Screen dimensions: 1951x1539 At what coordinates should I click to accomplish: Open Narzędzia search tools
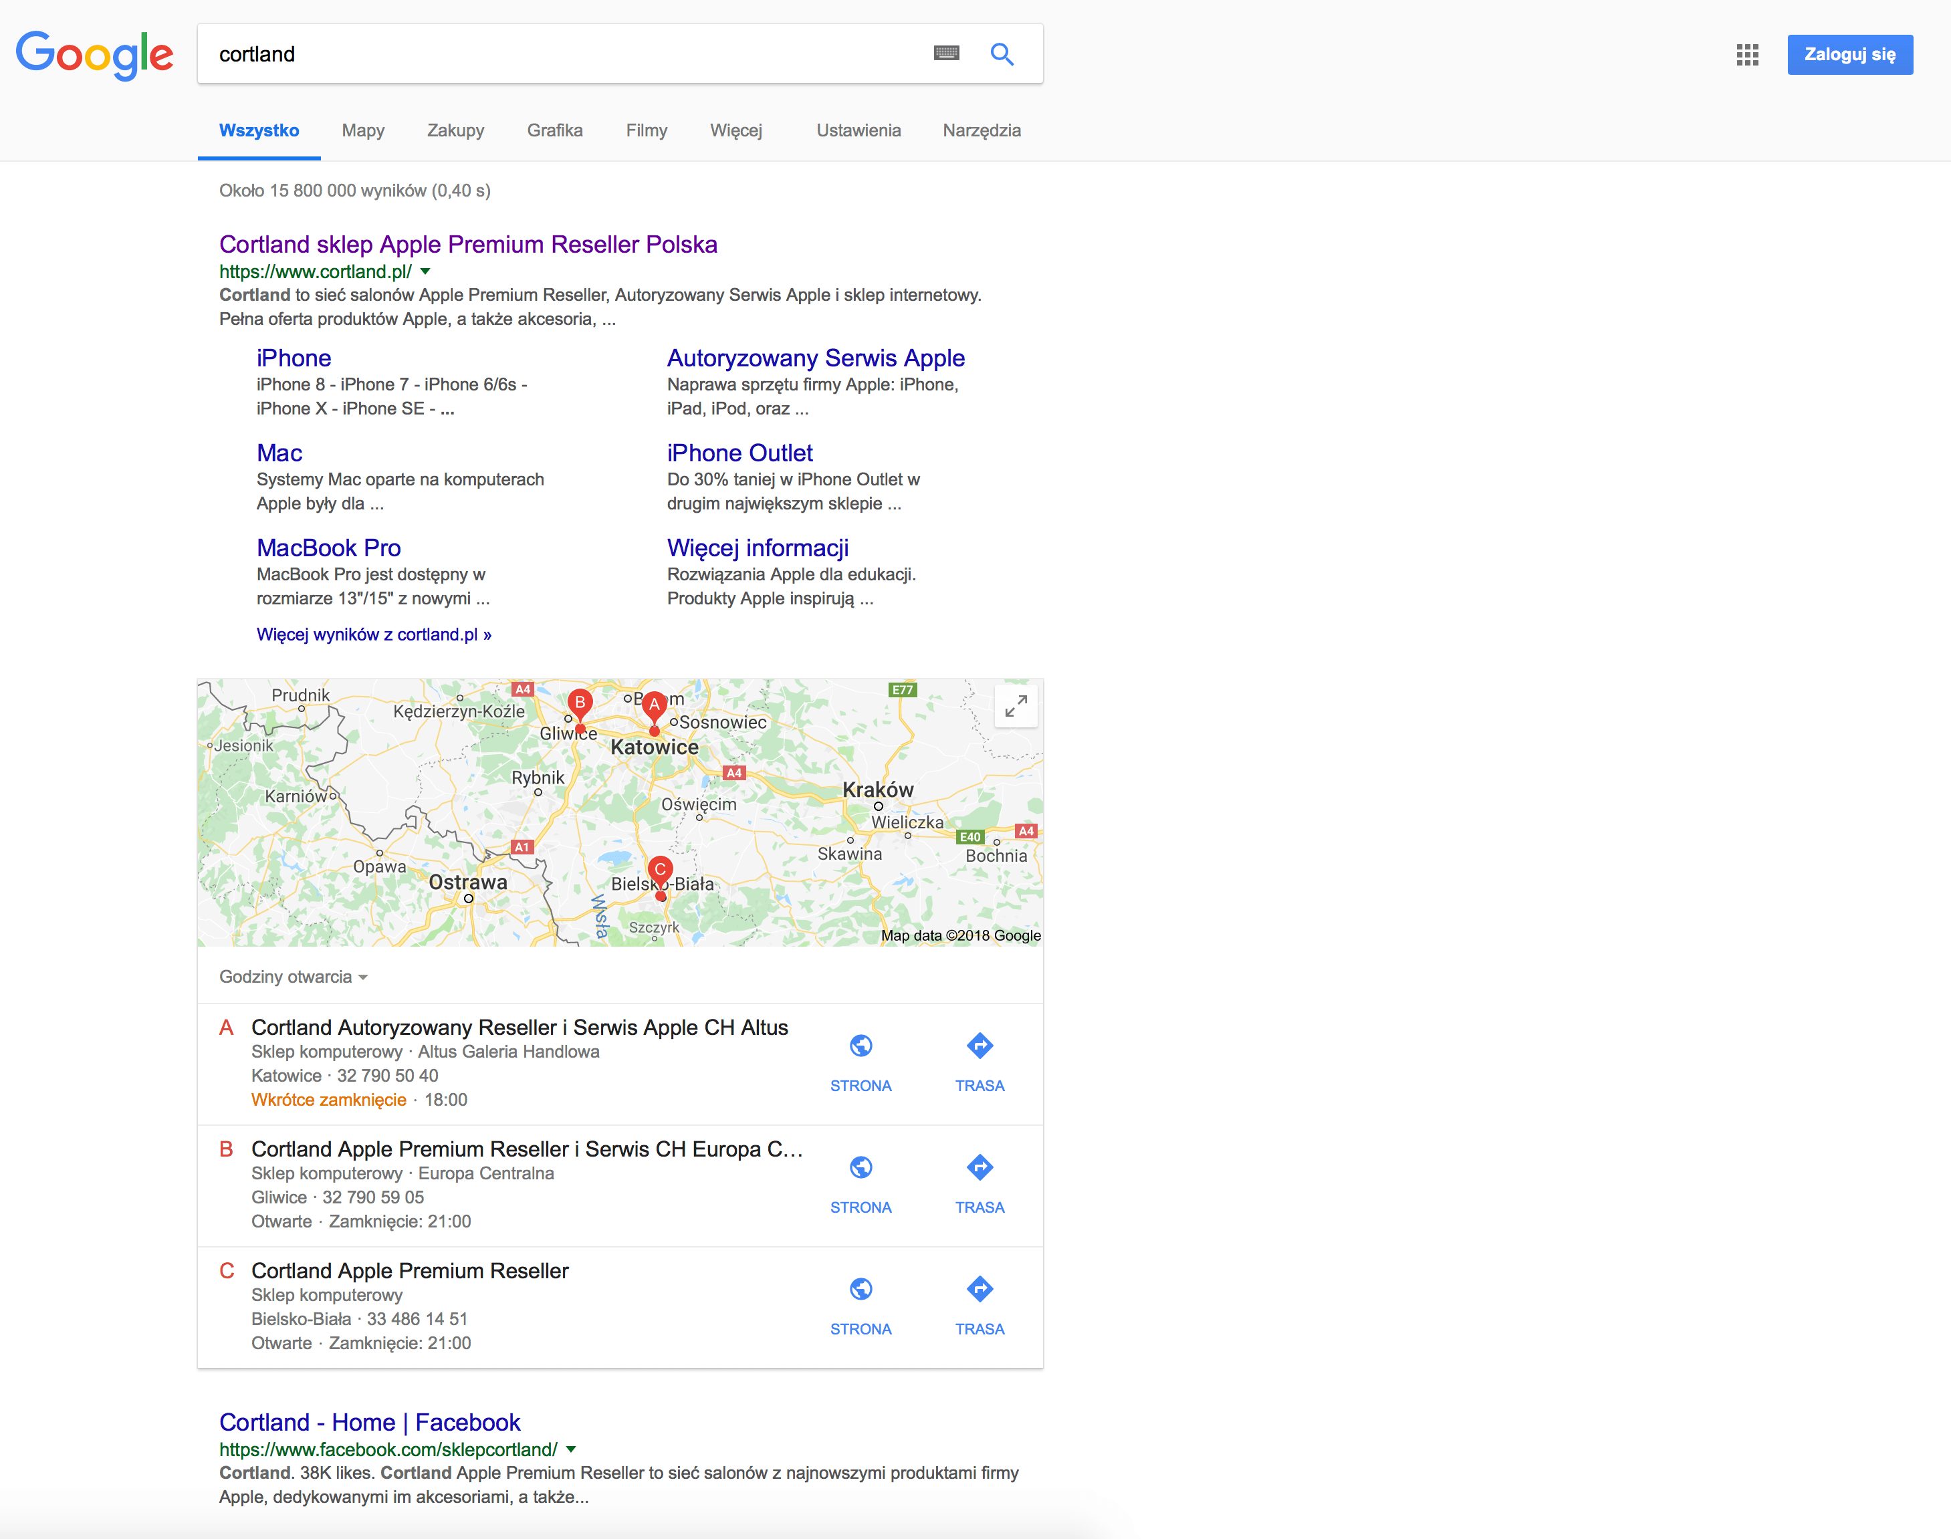point(982,130)
